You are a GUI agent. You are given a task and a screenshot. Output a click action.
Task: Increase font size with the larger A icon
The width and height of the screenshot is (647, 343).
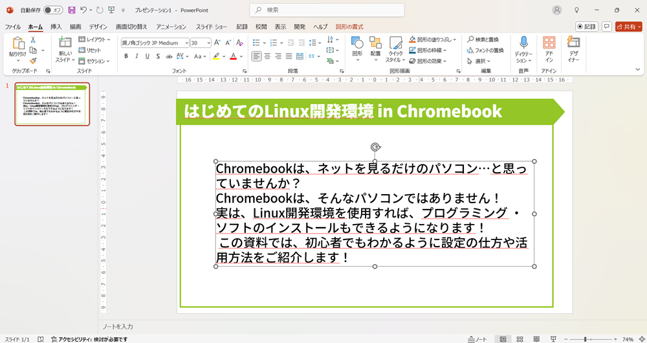(217, 43)
